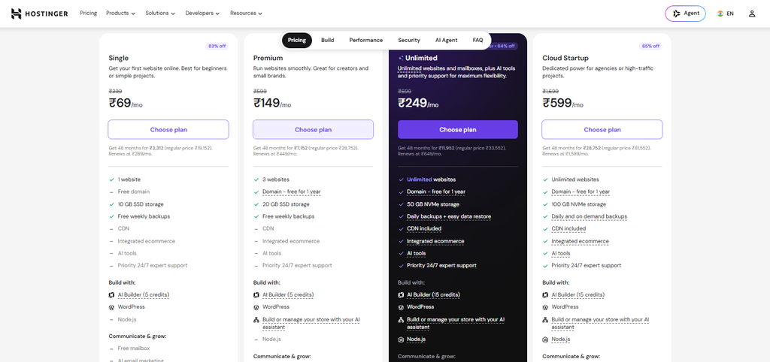The image size is (770, 362).
Task: Click the Node.js icon in Unlimited plan
Action: point(401,339)
